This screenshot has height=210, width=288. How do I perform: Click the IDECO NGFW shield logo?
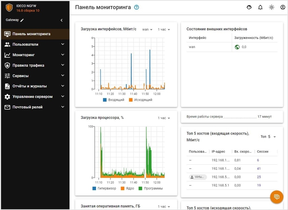pyautogui.click(x=9, y=8)
